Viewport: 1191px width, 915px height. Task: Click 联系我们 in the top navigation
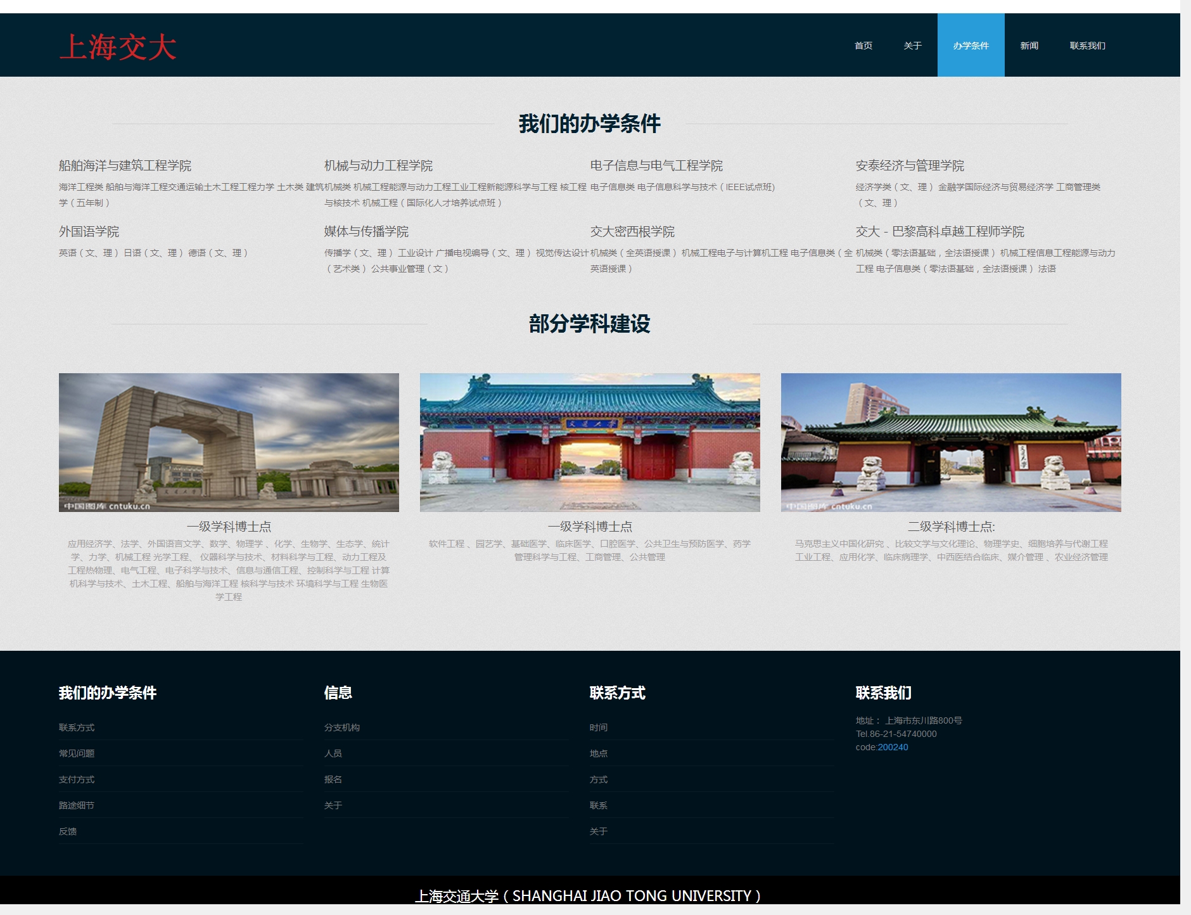(x=1087, y=46)
